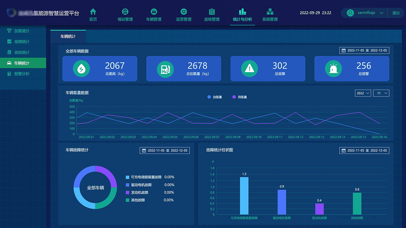Viewport: 406px width, 228px height.
Task: Open the 11 month dropdown
Action: pyautogui.click(x=381, y=93)
